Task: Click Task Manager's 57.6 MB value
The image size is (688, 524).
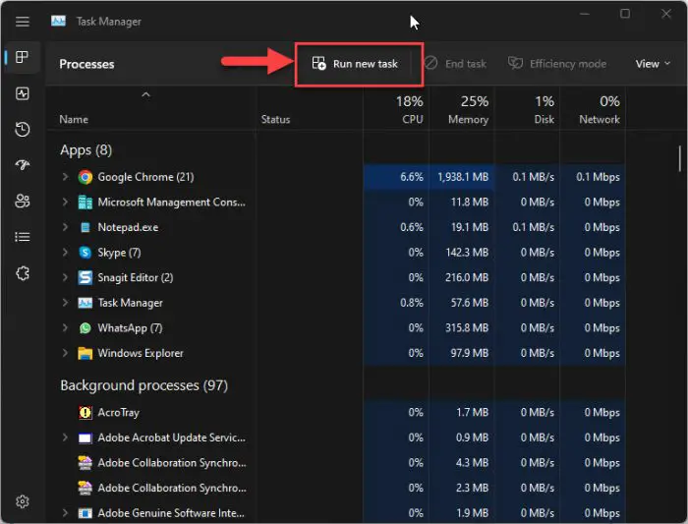Action: point(469,303)
